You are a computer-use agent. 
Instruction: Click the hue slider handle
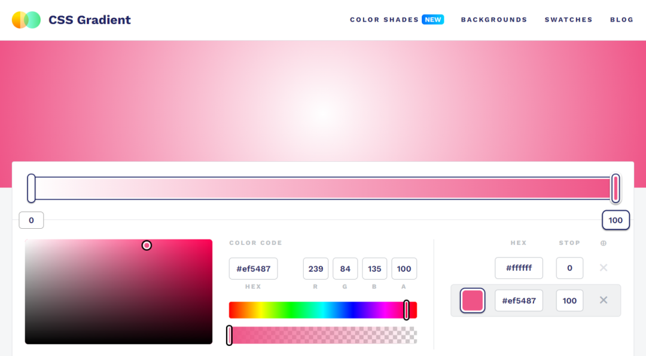point(406,310)
